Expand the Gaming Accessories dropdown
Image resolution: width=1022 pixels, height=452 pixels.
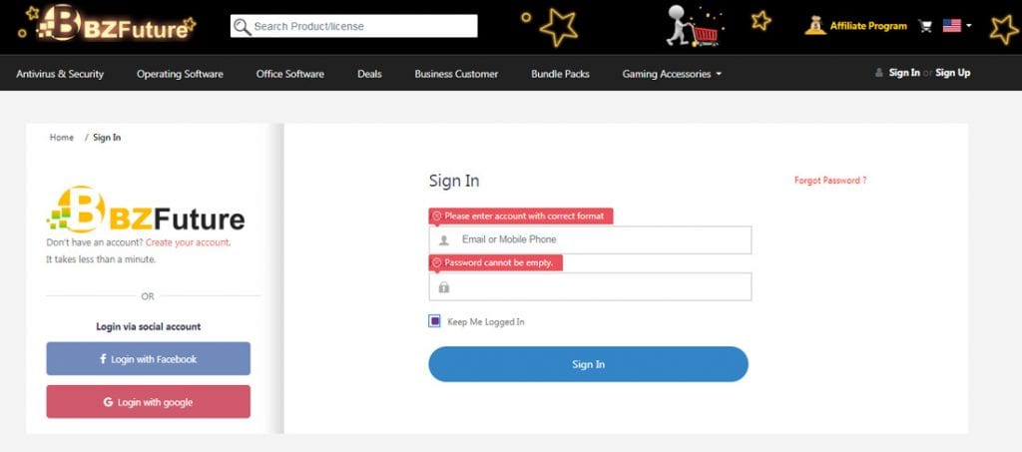671,74
